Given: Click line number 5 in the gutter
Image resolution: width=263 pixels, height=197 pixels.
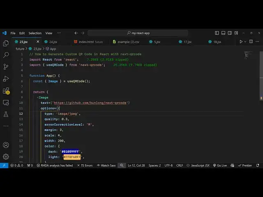Looking at the screenshot, I should tap(22, 76).
